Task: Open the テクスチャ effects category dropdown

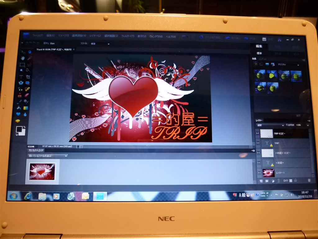Action: 288,65
